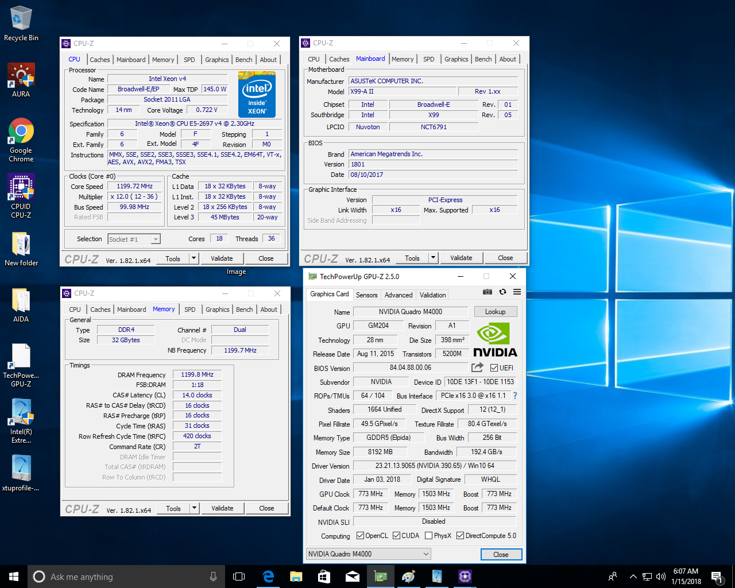This screenshot has width=735, height=588.
Task: Switch to the Sensors tab in GPU-Z
Action: 366,295
